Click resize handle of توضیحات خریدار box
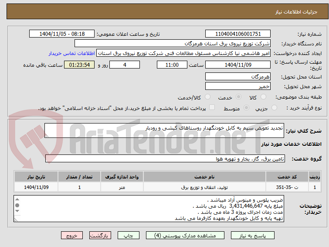 (x=16, y=220)
